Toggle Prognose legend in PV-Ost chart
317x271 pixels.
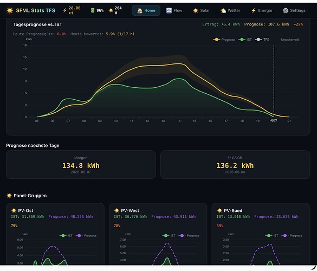pos(86,236)
